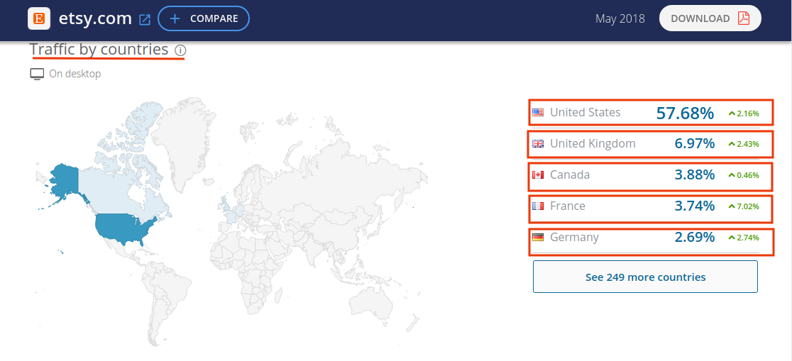This screenshot has width=792, height=361.
Task: Click the 2.43% change indicator
Action: click(x=744, y=144)
